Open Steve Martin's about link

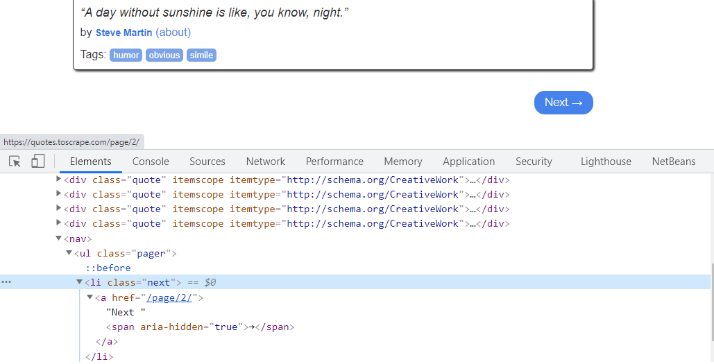(x=173, y=33)
